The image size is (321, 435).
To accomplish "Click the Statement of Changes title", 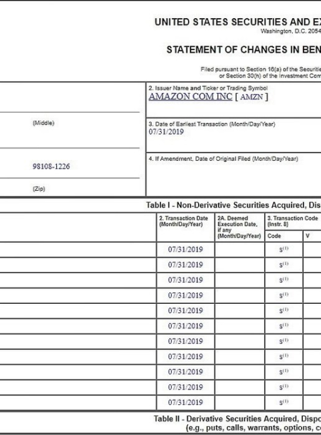I will coord(243,50).
